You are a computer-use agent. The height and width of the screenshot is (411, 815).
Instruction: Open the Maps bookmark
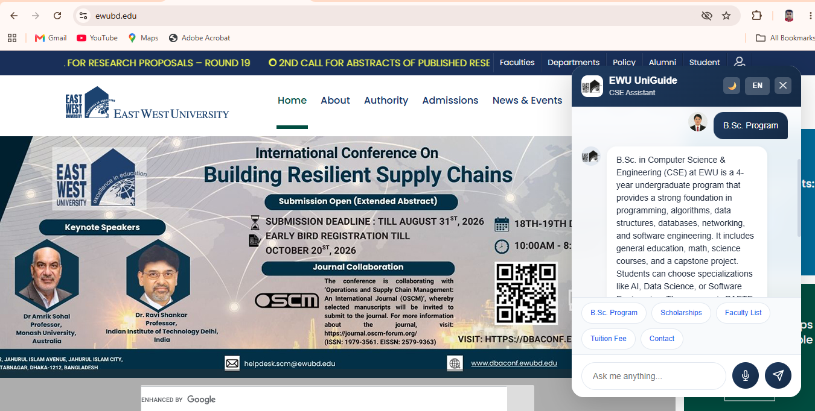pyautogui.click(x=143, y=38)
